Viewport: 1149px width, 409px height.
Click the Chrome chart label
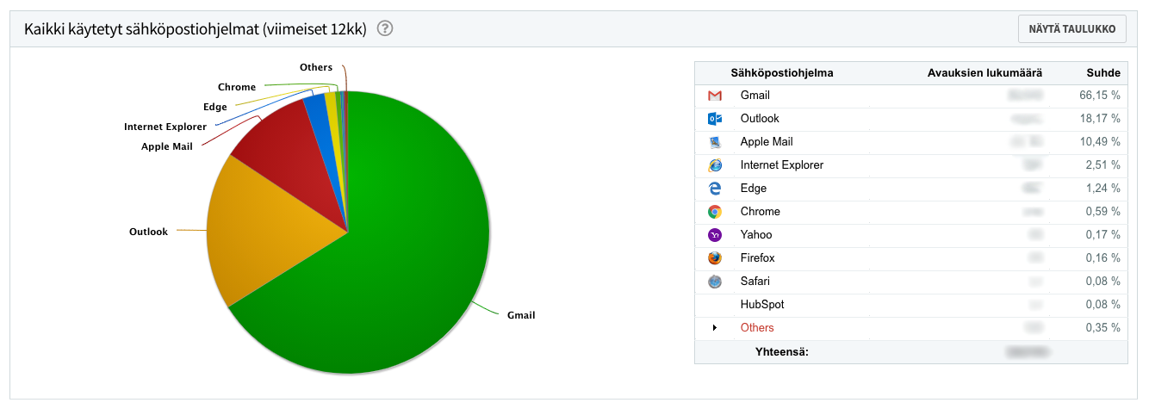pos(237,87)
